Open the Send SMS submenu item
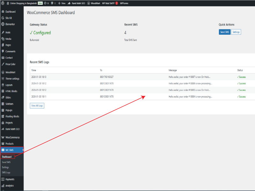The image size is (255, 191). (6, 162)
